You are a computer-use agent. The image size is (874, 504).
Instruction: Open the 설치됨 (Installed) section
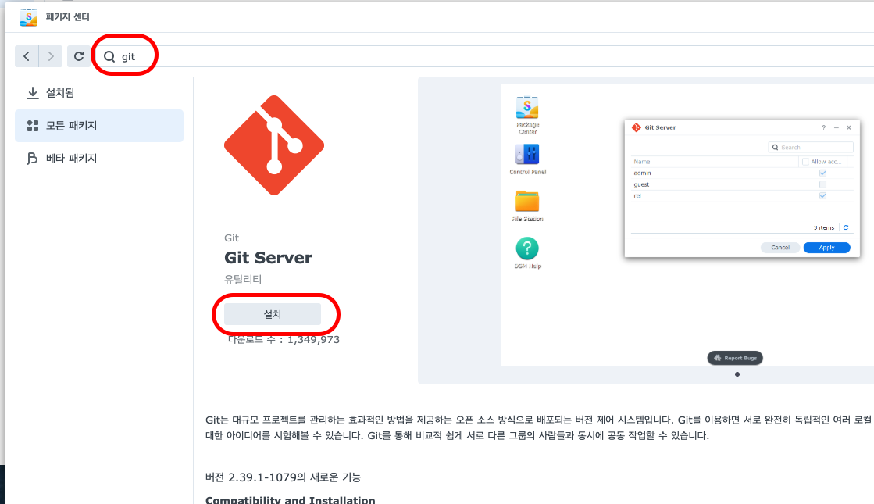tap(99, 92)
